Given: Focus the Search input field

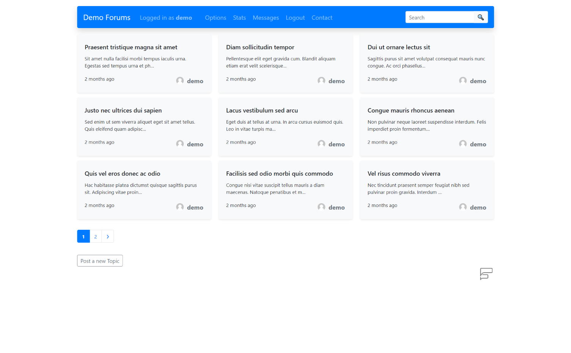Looking at the screenshot, I should 440,17.
